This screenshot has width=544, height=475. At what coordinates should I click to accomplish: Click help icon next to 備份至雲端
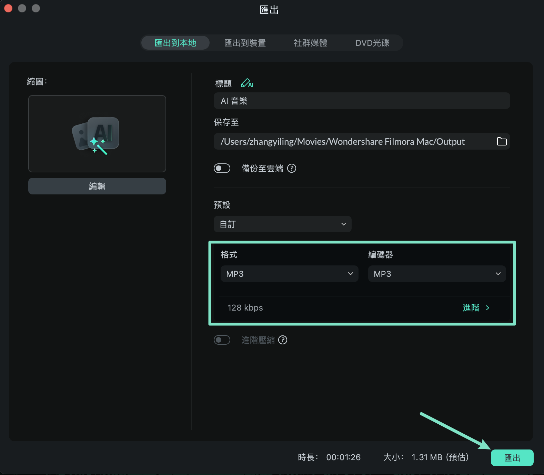[x=292, y=168]
